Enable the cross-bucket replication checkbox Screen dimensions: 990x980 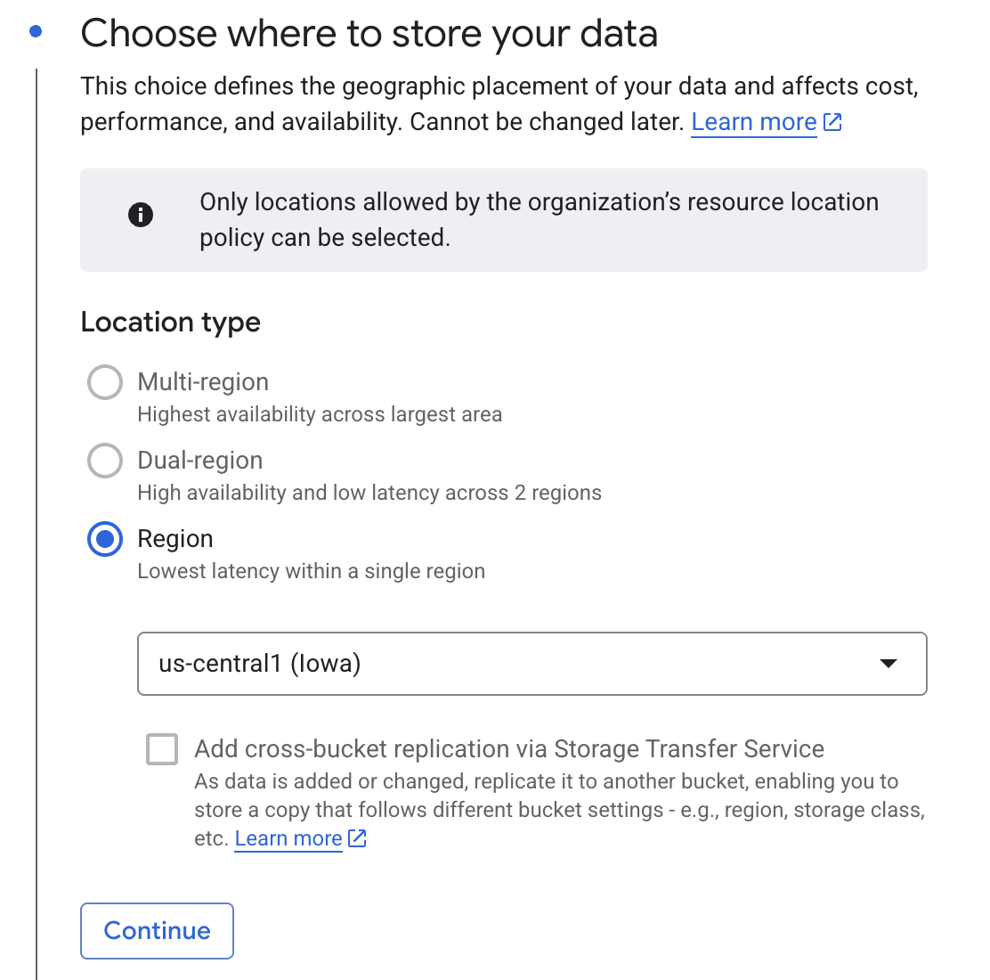[162, 749]
